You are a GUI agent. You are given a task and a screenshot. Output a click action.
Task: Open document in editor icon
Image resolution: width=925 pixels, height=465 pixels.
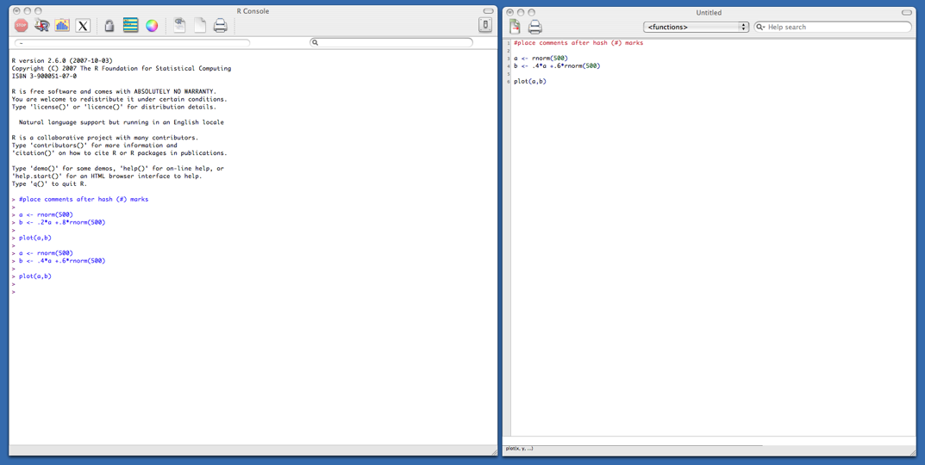pyautogui.click(x=179, y=26)
